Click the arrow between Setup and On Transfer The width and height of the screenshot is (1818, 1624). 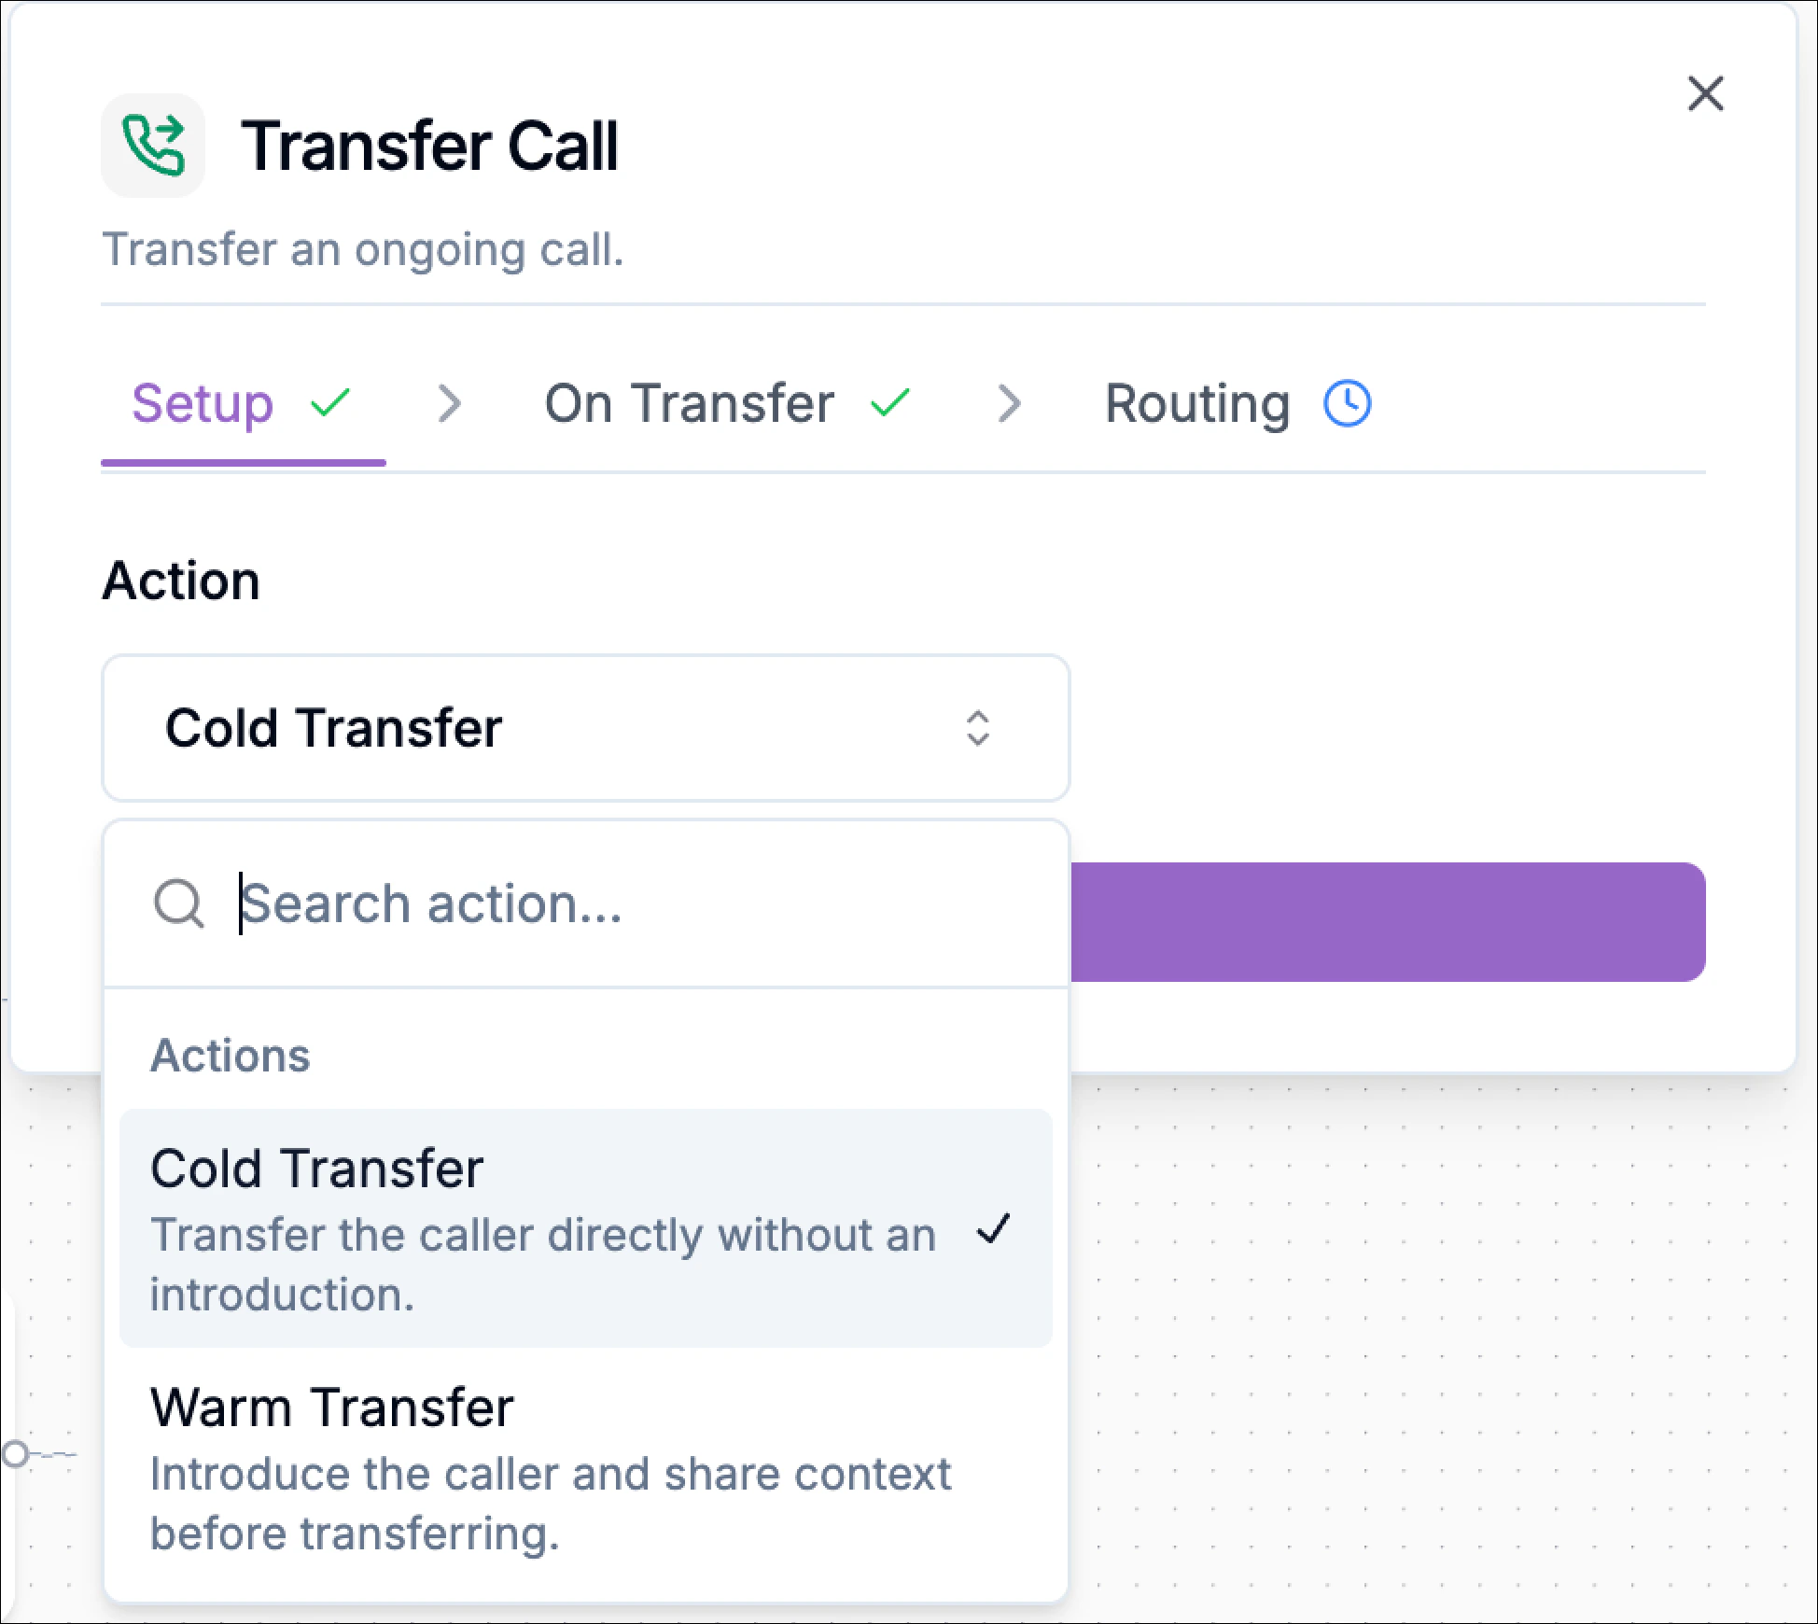tap(450, 403)
